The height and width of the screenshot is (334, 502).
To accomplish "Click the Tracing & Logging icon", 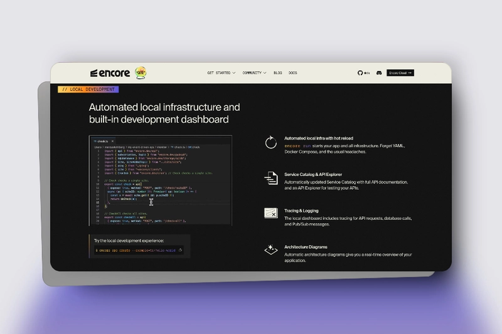I will (x=271, y=213).
